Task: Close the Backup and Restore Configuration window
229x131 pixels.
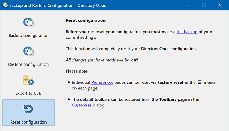Action: click(x=221, y=5)
